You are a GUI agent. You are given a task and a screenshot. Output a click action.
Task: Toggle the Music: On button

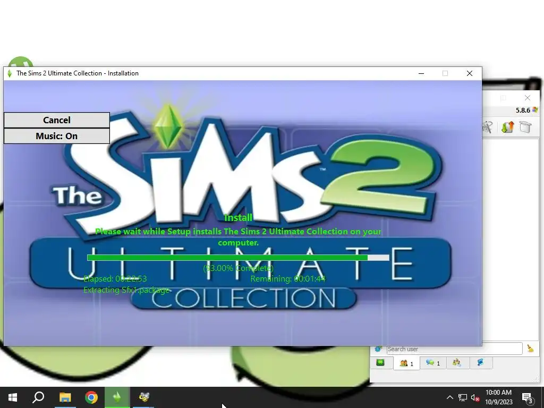coord(56,136)
